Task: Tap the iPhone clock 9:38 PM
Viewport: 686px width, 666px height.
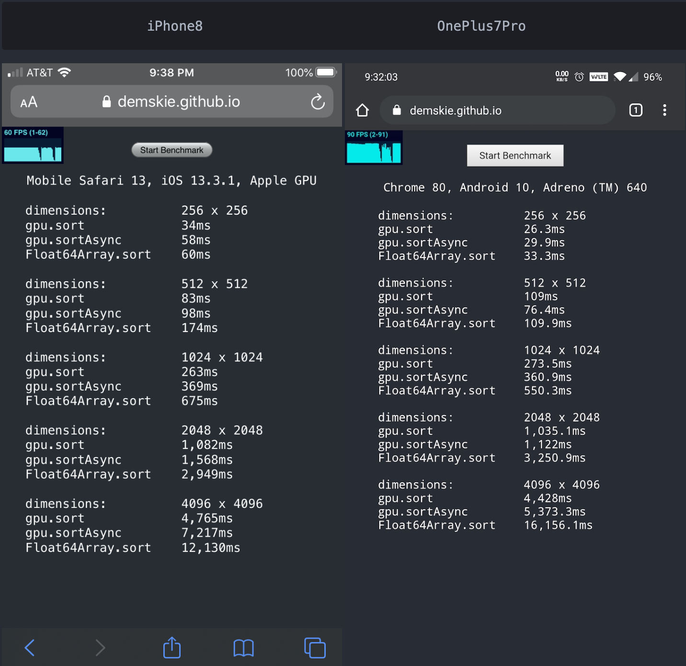Action: (171, 73)
